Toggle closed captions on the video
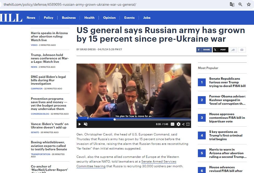 (173, 124)
